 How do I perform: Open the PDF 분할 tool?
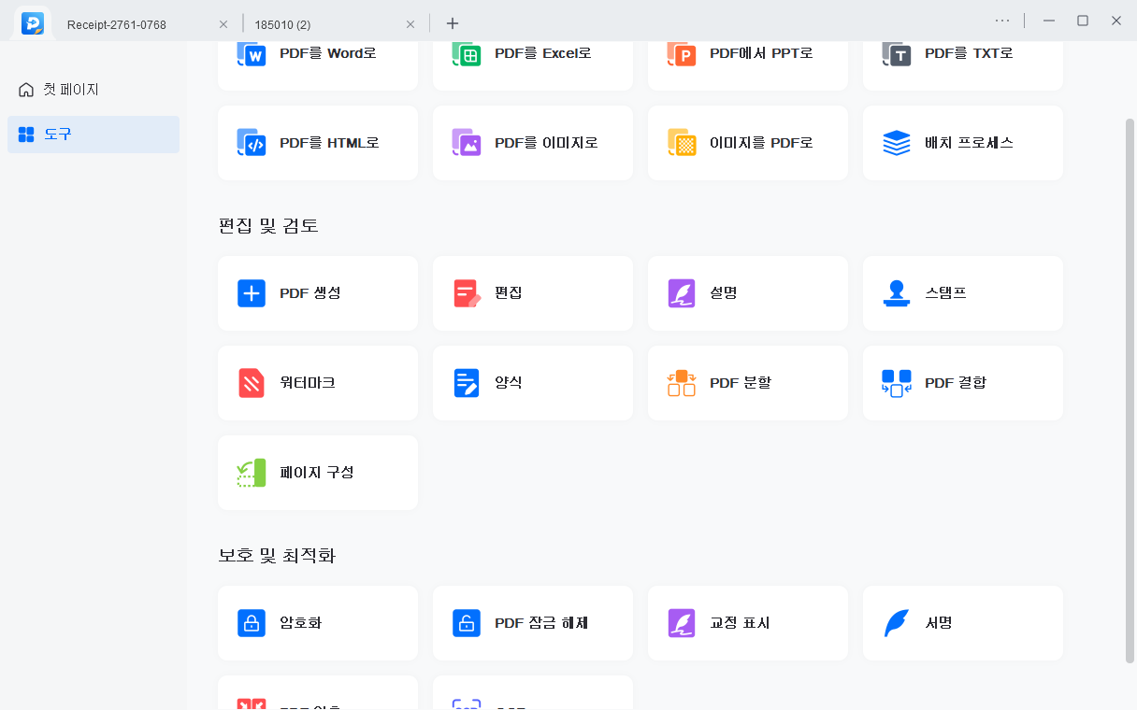(748, 382)
